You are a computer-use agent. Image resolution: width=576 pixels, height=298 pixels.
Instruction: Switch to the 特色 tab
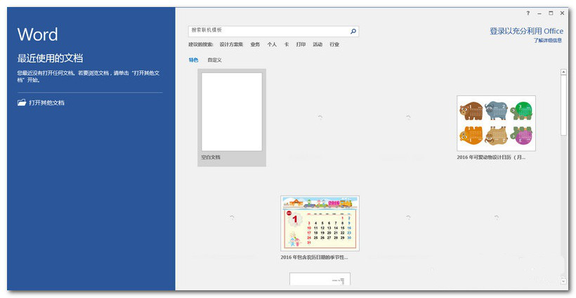(x=193, y=60)
